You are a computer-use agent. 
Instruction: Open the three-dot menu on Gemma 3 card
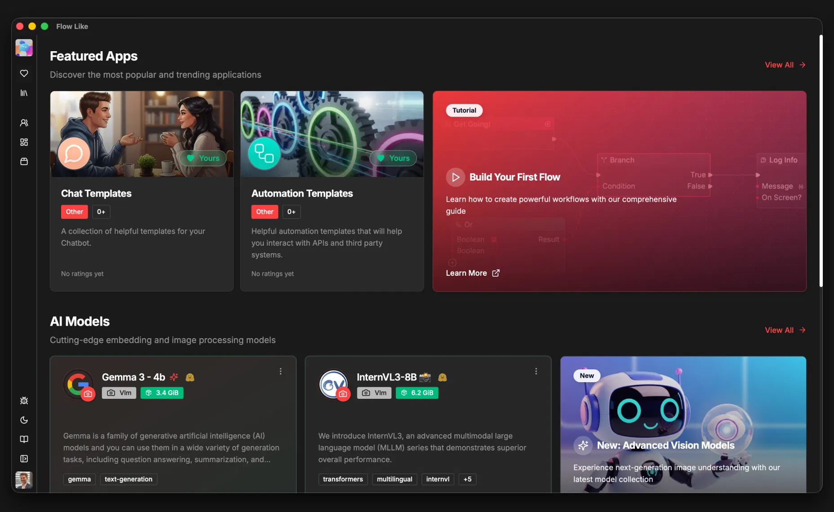280,371
